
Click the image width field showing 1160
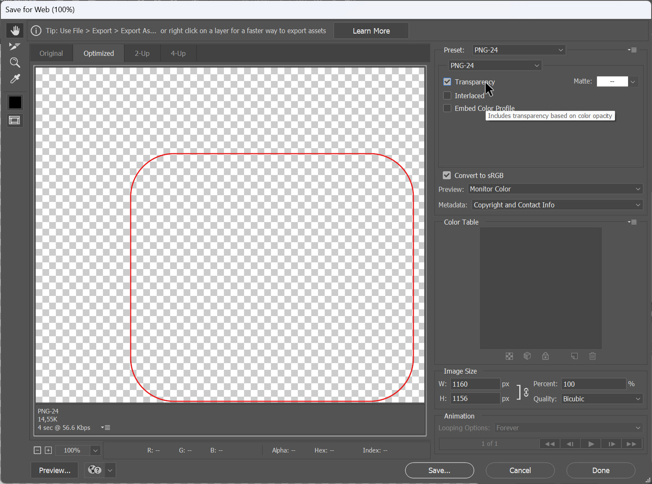tap(475, 384)
